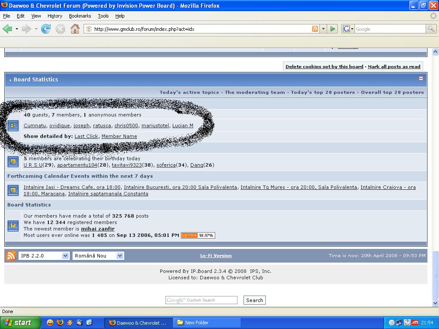Open the IPB 2.2.0 skin dropdown
This screenshot has height=329, width=439.
(44, 256)
